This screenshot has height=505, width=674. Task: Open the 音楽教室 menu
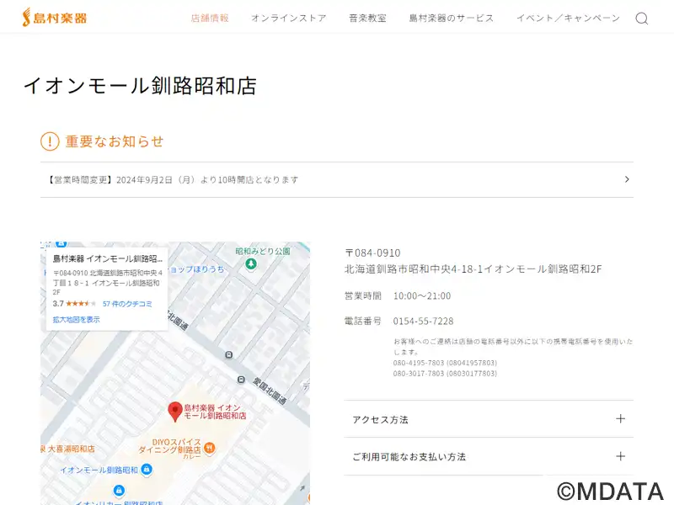(367, 18)
